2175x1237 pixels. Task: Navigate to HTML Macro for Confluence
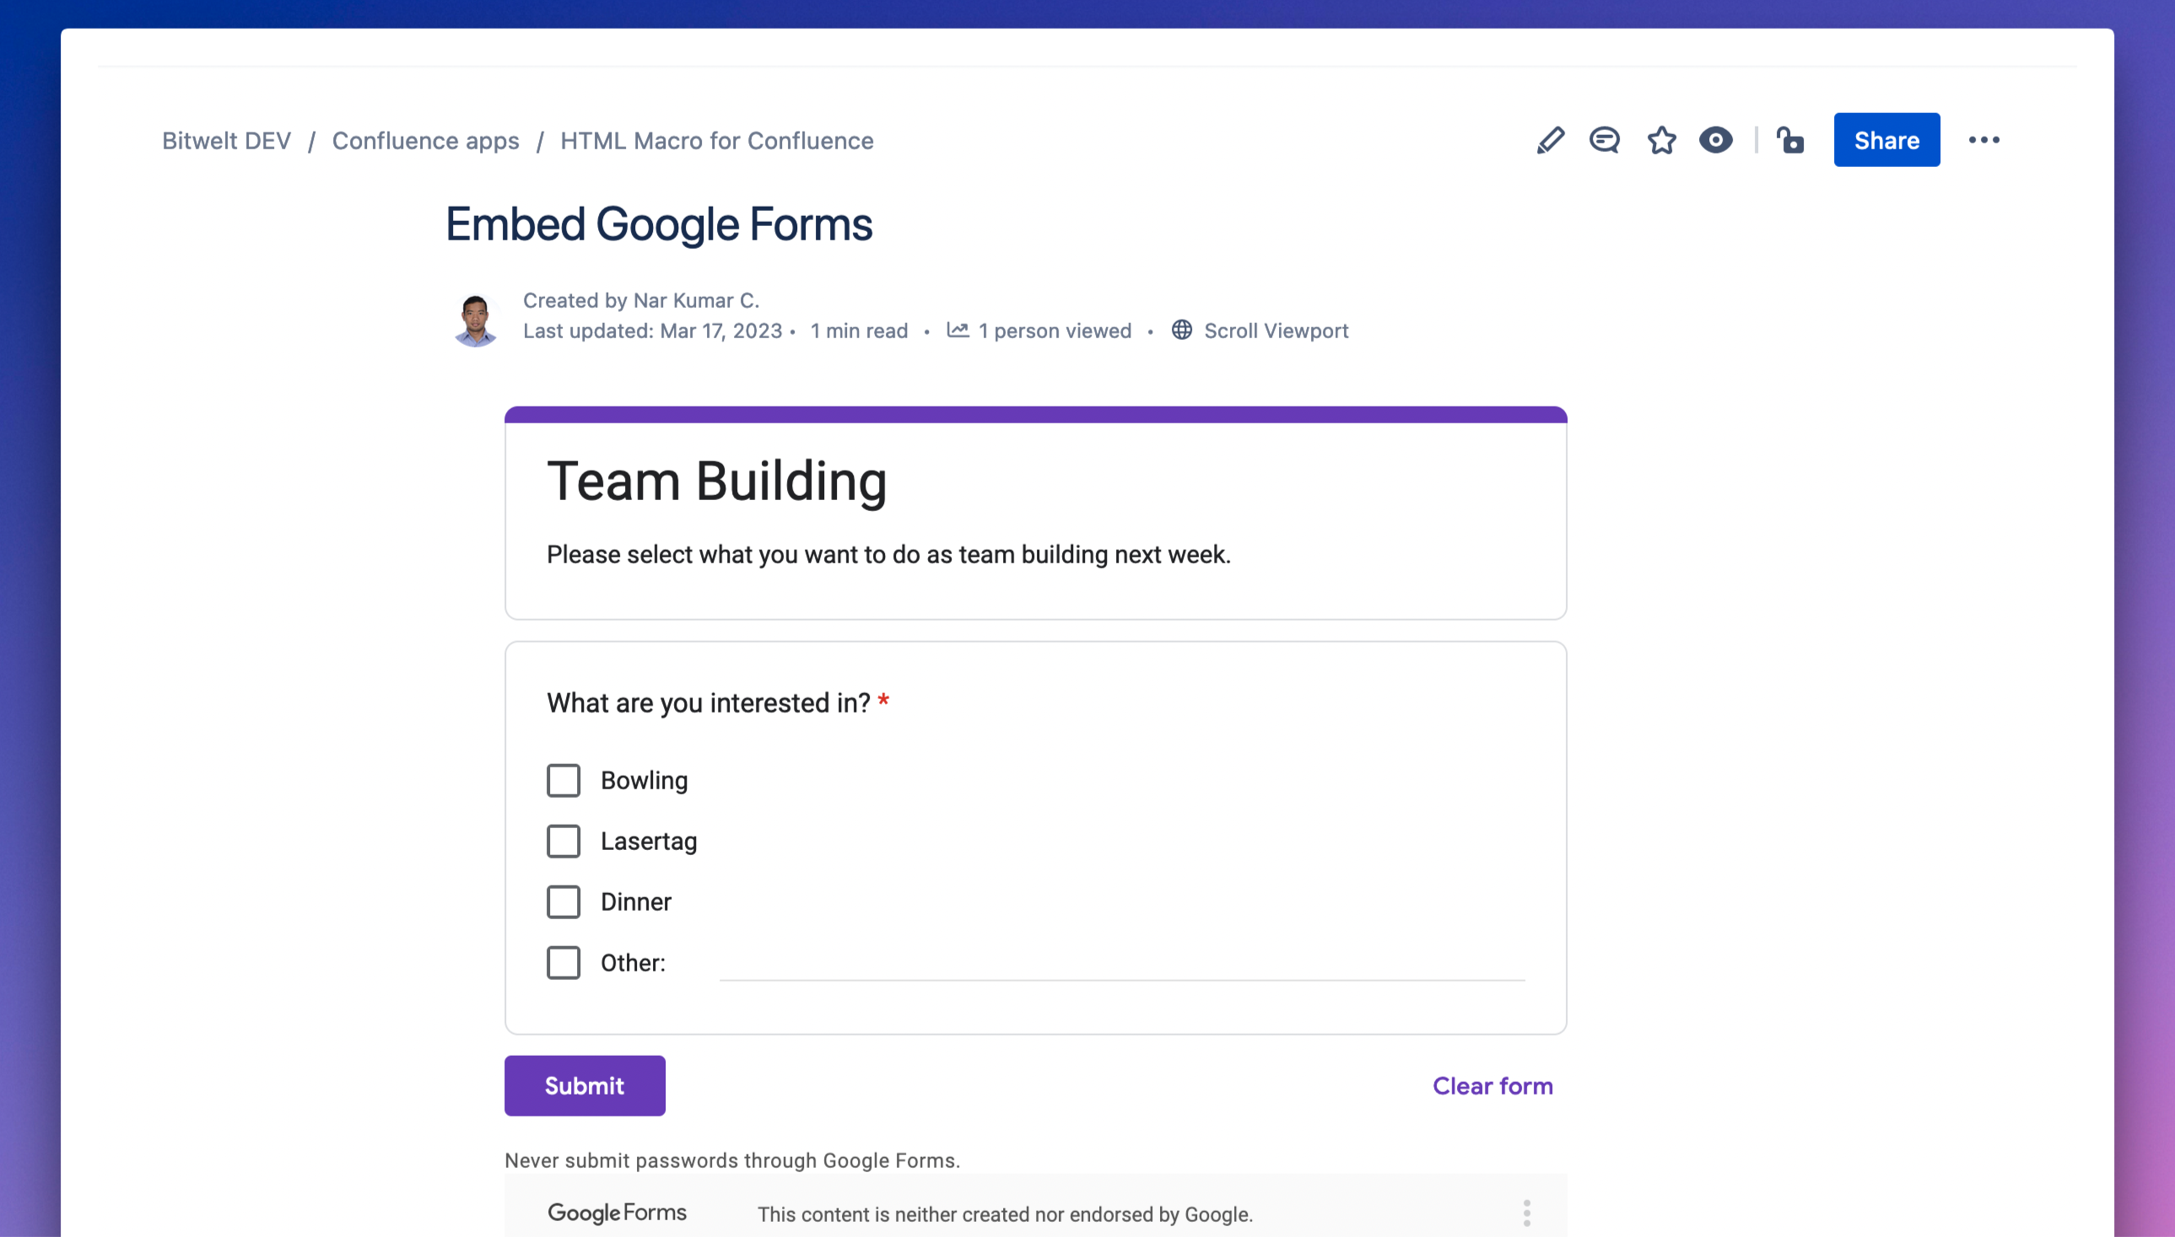[716, 141]
